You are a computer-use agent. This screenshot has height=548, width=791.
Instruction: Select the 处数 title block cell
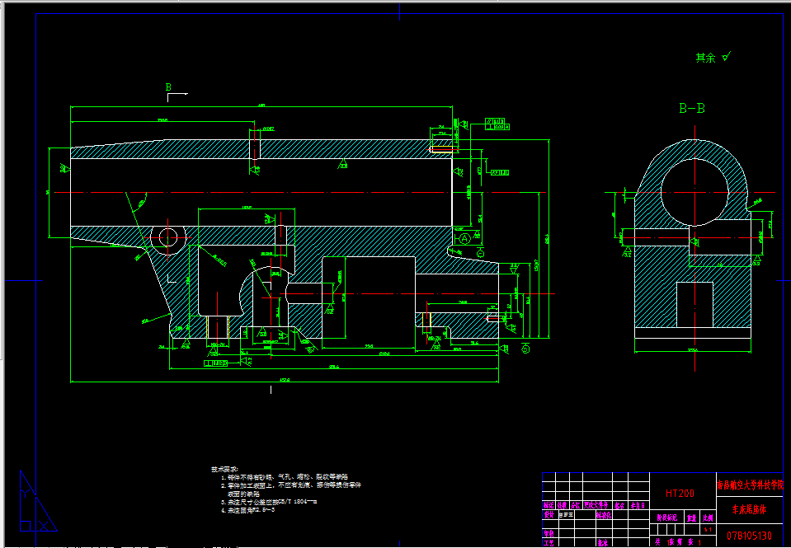pyautogui.click(x=562, y=505)
